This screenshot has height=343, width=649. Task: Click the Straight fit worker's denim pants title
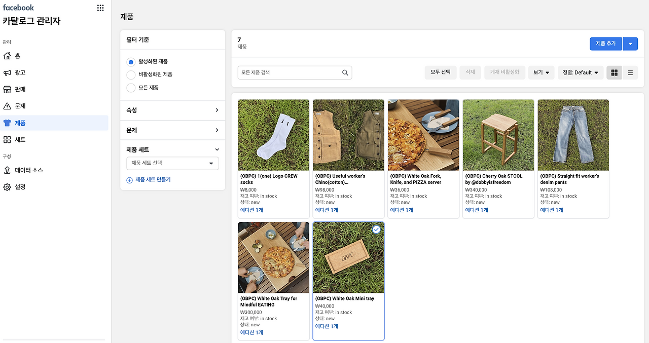click(570, 179)
